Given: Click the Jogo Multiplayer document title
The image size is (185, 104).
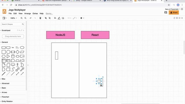Looking at the screenshot, I should (17, 10).
